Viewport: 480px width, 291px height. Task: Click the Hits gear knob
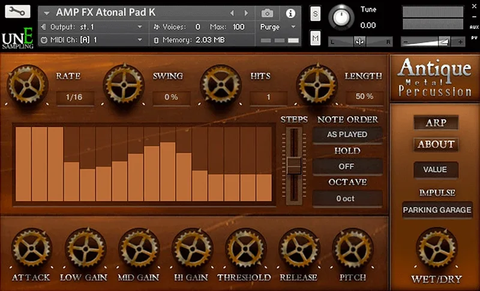[220, 84]
